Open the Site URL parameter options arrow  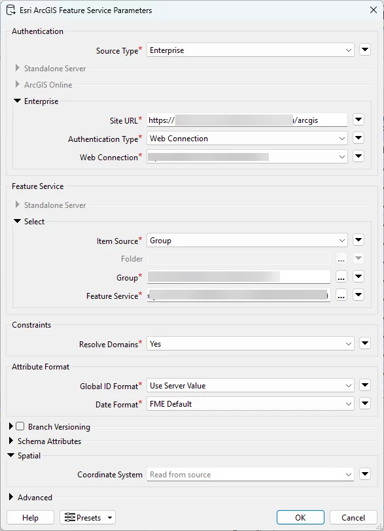358,120
